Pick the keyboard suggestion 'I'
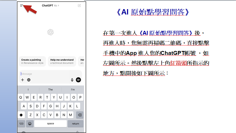Image resolution: width=236 pixels, height=133 pixels. click(28, 90)
